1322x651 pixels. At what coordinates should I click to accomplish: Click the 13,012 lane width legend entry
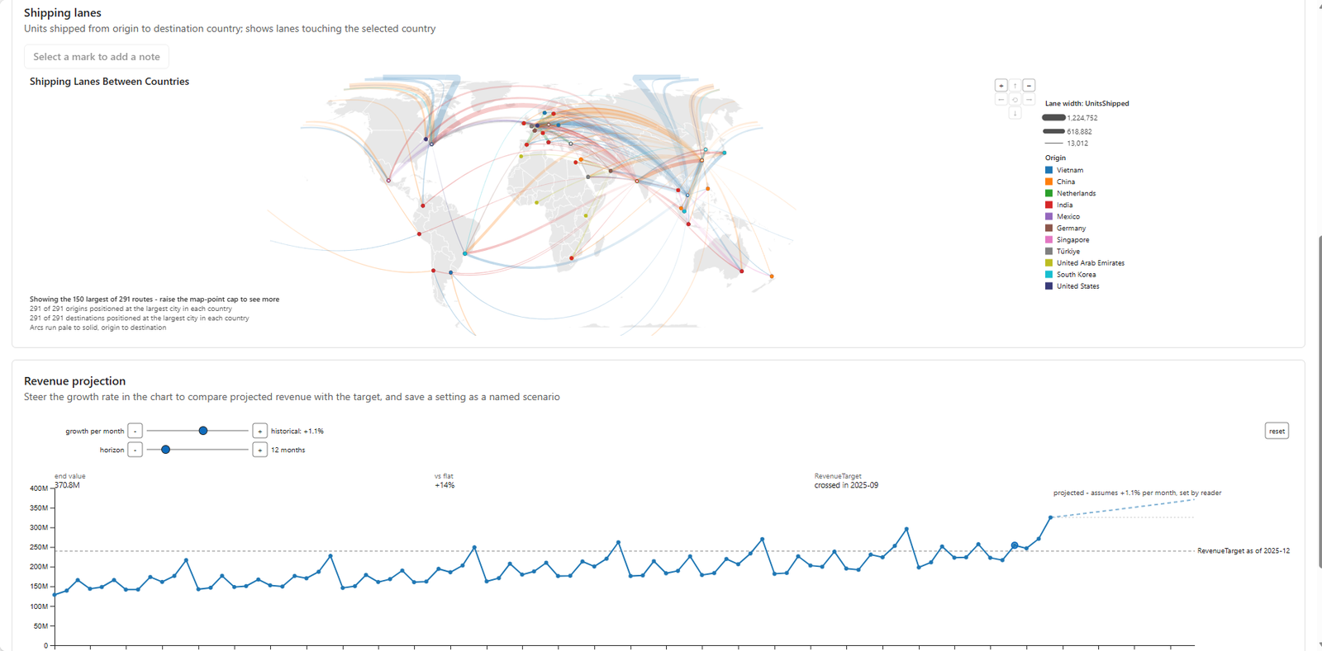[1066, 144]
